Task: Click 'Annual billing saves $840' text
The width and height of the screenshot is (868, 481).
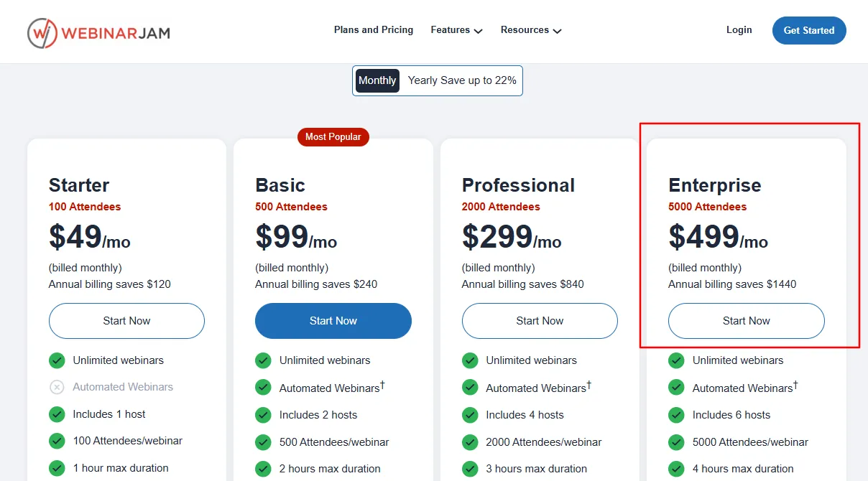Action: (523, 284)
